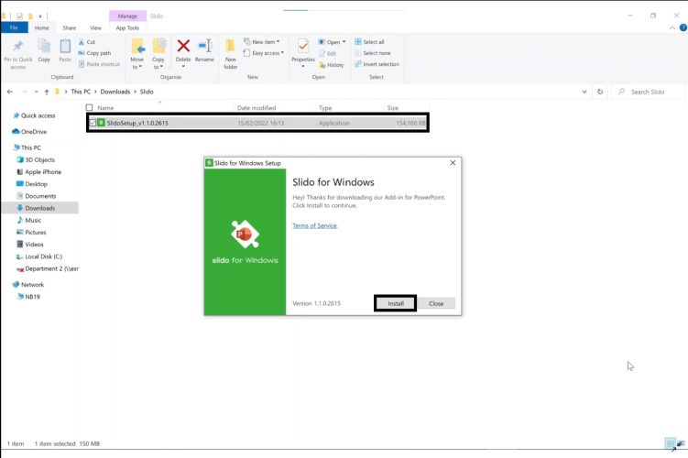Click the Up one level arrow
Viewport: 688px width, 458px height.
(x=47, y=92)
